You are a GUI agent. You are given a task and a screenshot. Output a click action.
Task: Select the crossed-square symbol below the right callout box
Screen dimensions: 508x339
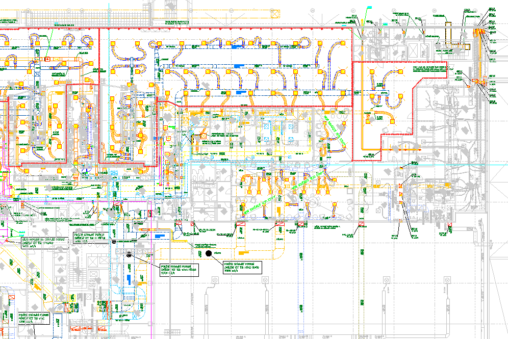(265, 281)
